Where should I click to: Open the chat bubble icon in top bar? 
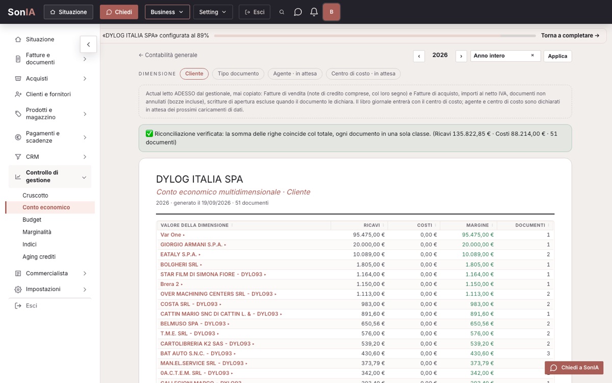[x=298, y=12]
